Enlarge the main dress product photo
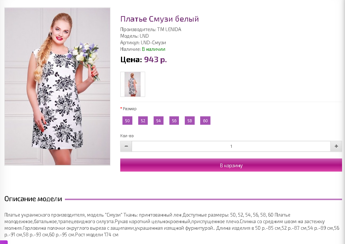 point(57,86)
